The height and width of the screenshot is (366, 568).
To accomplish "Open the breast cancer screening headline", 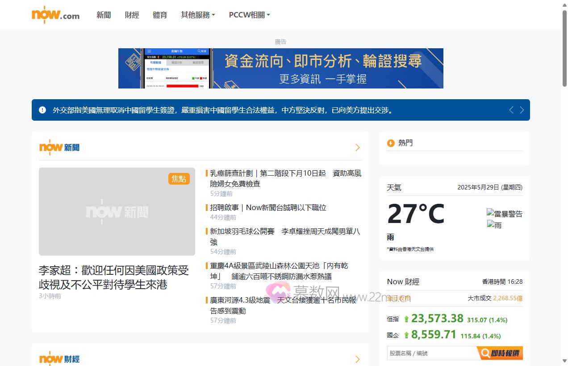I will tap(285, 178).
